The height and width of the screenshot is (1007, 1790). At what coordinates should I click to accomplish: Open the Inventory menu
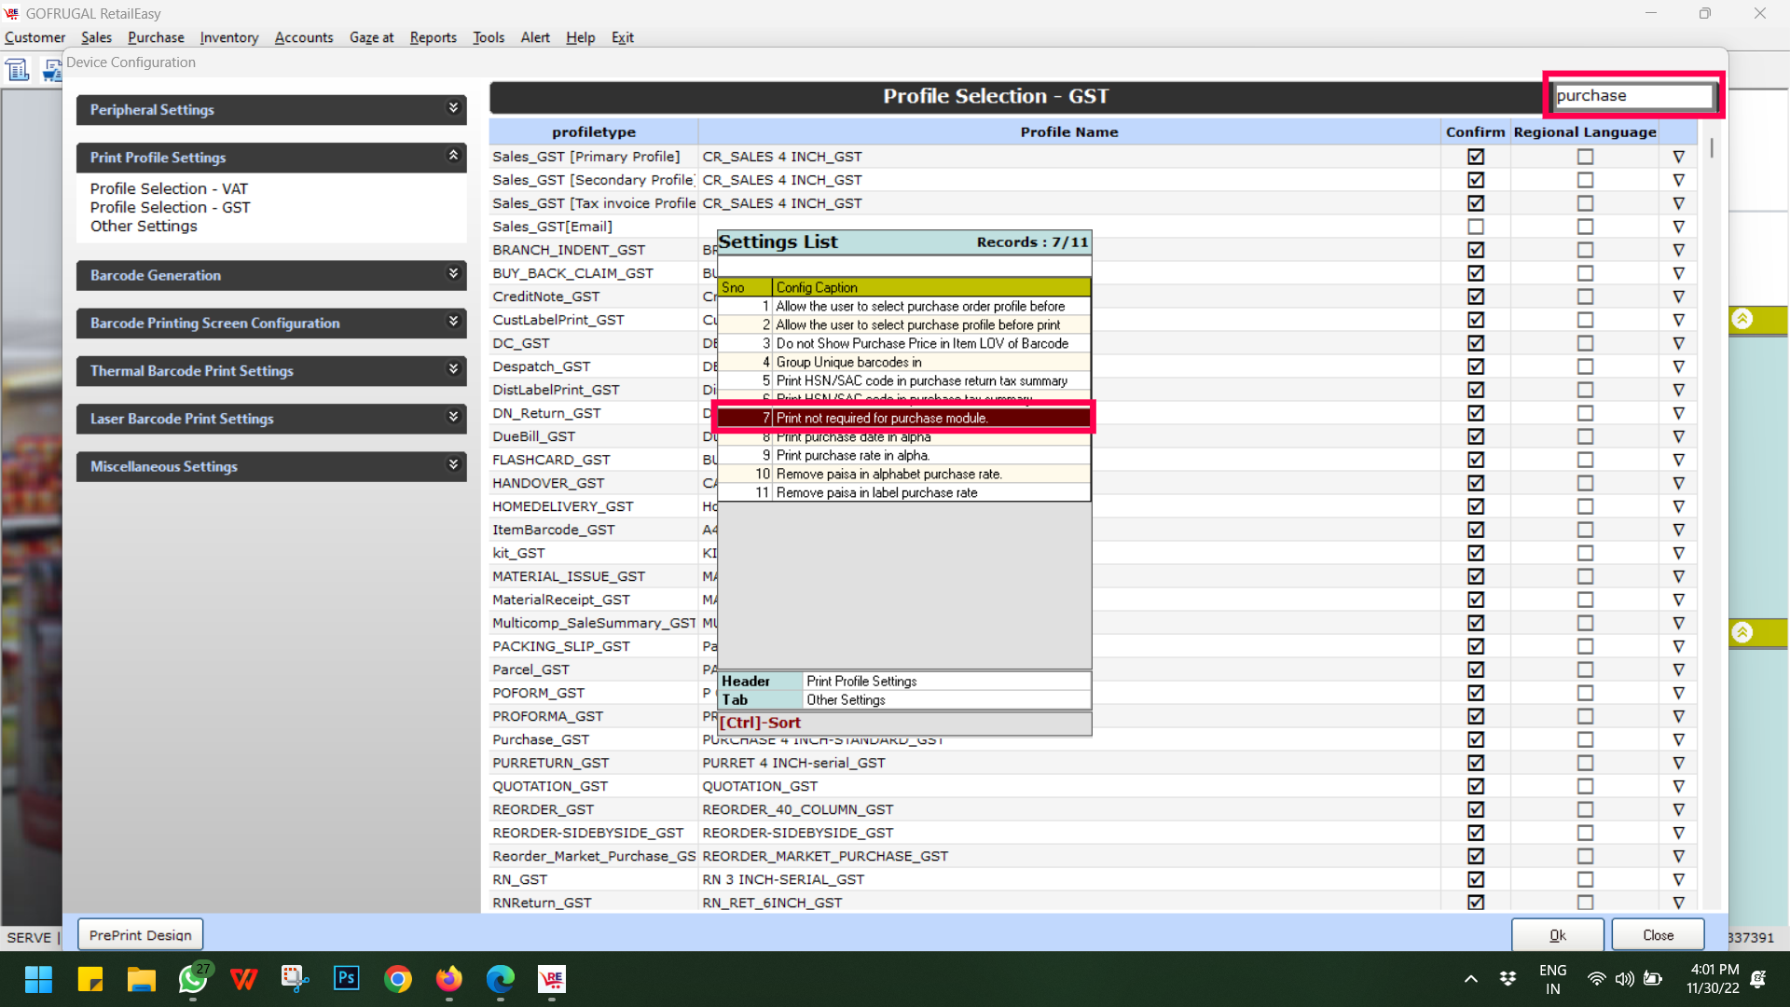tap(228, 37)
